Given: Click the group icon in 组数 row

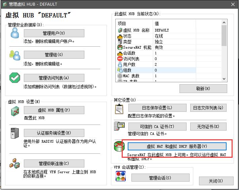Looking at the screenshot, I should (x=120, y=70).
